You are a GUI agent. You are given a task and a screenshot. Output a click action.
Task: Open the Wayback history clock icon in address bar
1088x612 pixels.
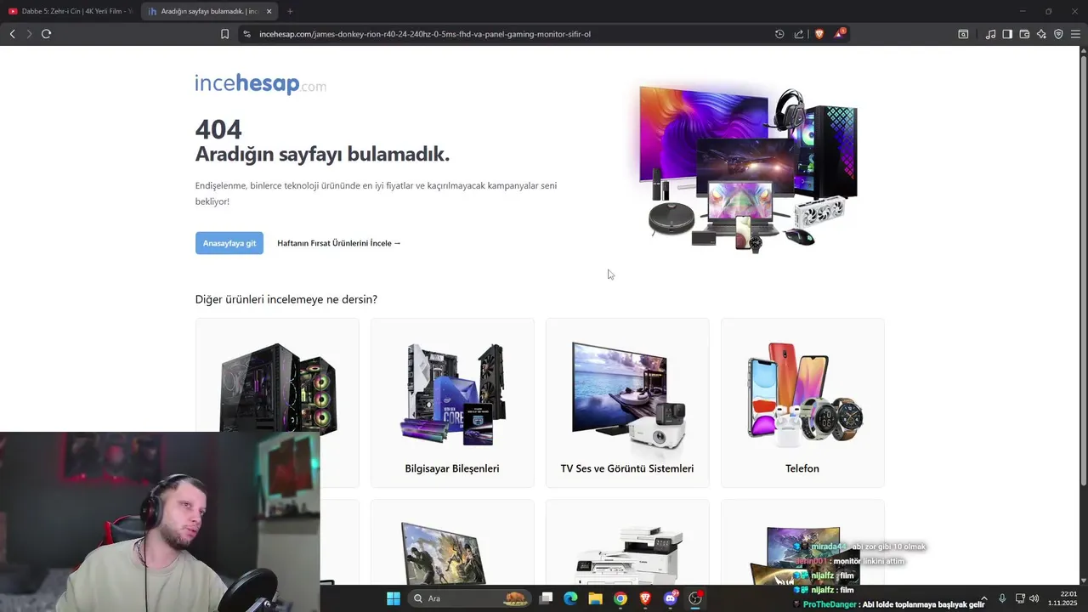779,34
